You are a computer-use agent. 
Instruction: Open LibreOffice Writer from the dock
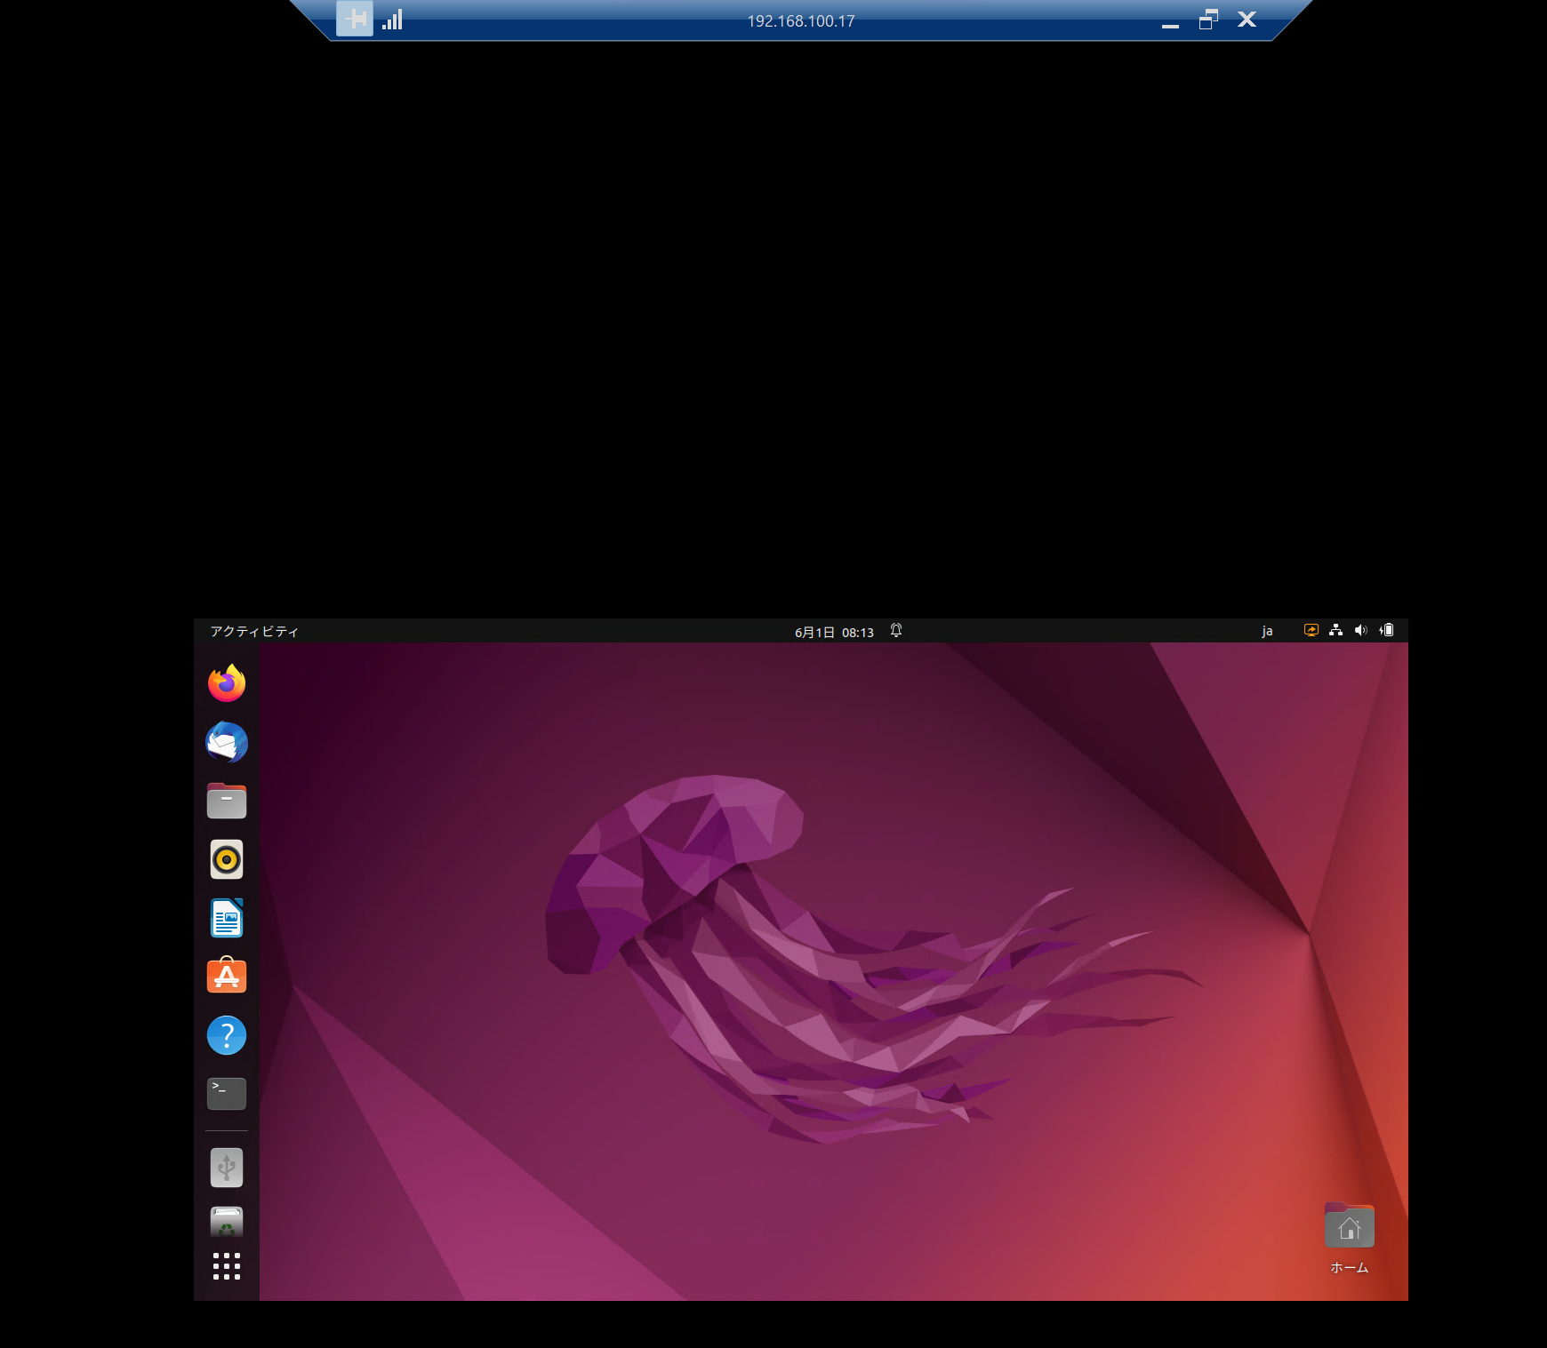(x=227, y=918)
